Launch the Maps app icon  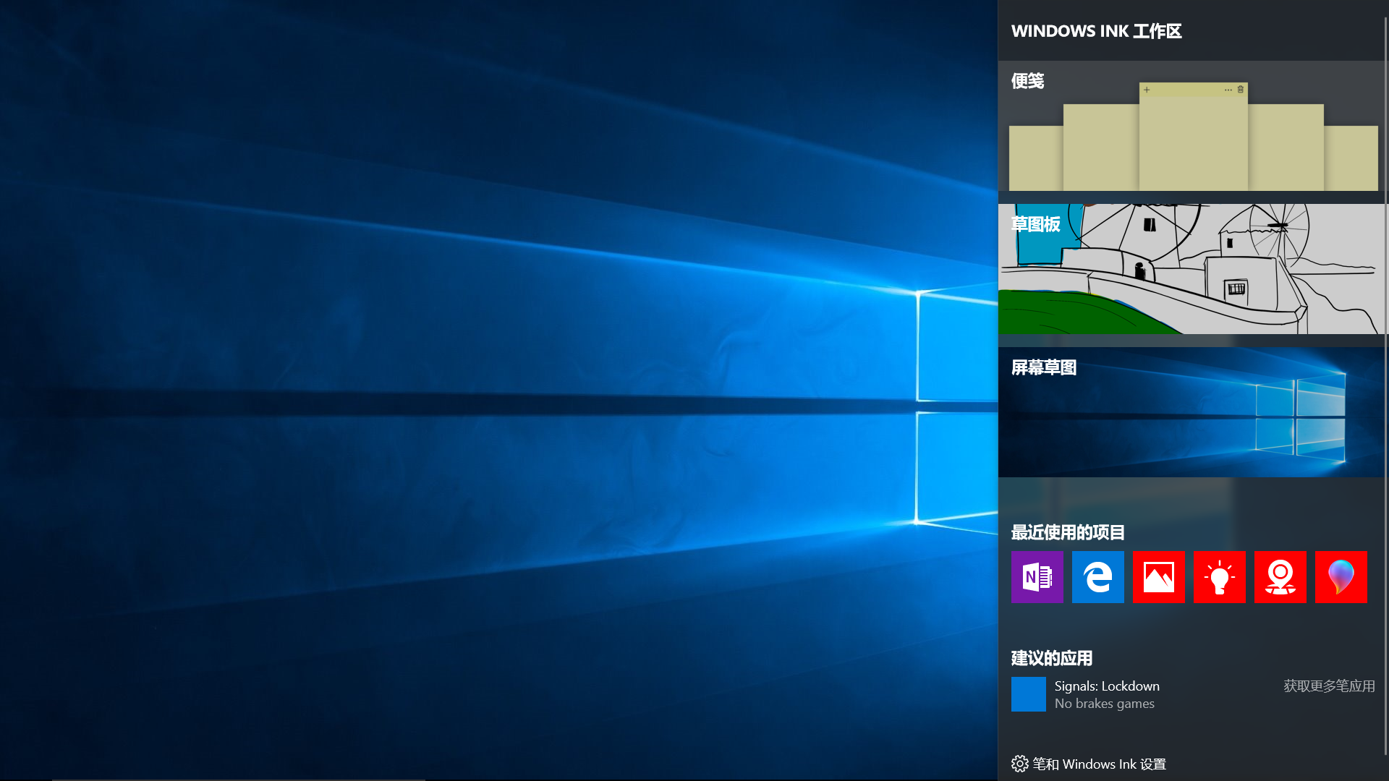[x=1280, y=577]
